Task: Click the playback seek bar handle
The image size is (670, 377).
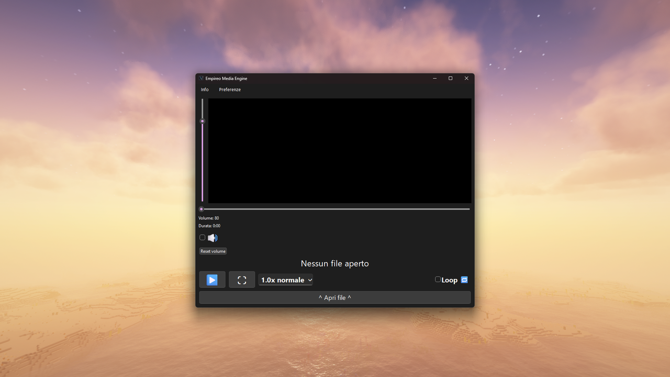Action: 201,209
